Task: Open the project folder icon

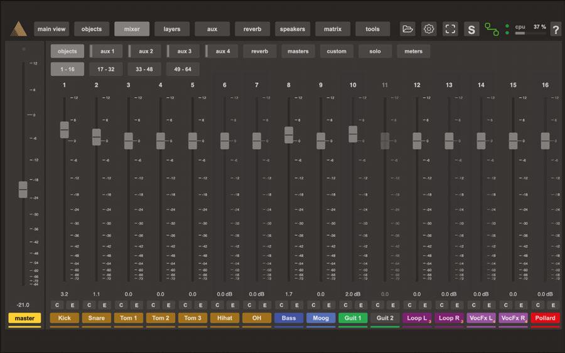Action: [408, 29]
